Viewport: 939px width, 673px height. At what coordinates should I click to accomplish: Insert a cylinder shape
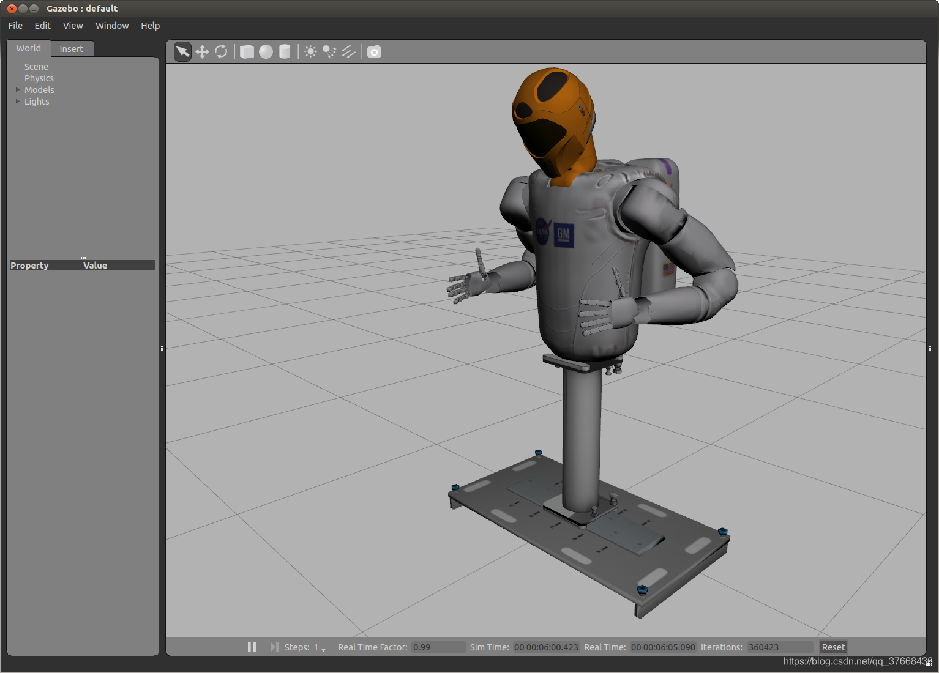[x=285, y=52]
